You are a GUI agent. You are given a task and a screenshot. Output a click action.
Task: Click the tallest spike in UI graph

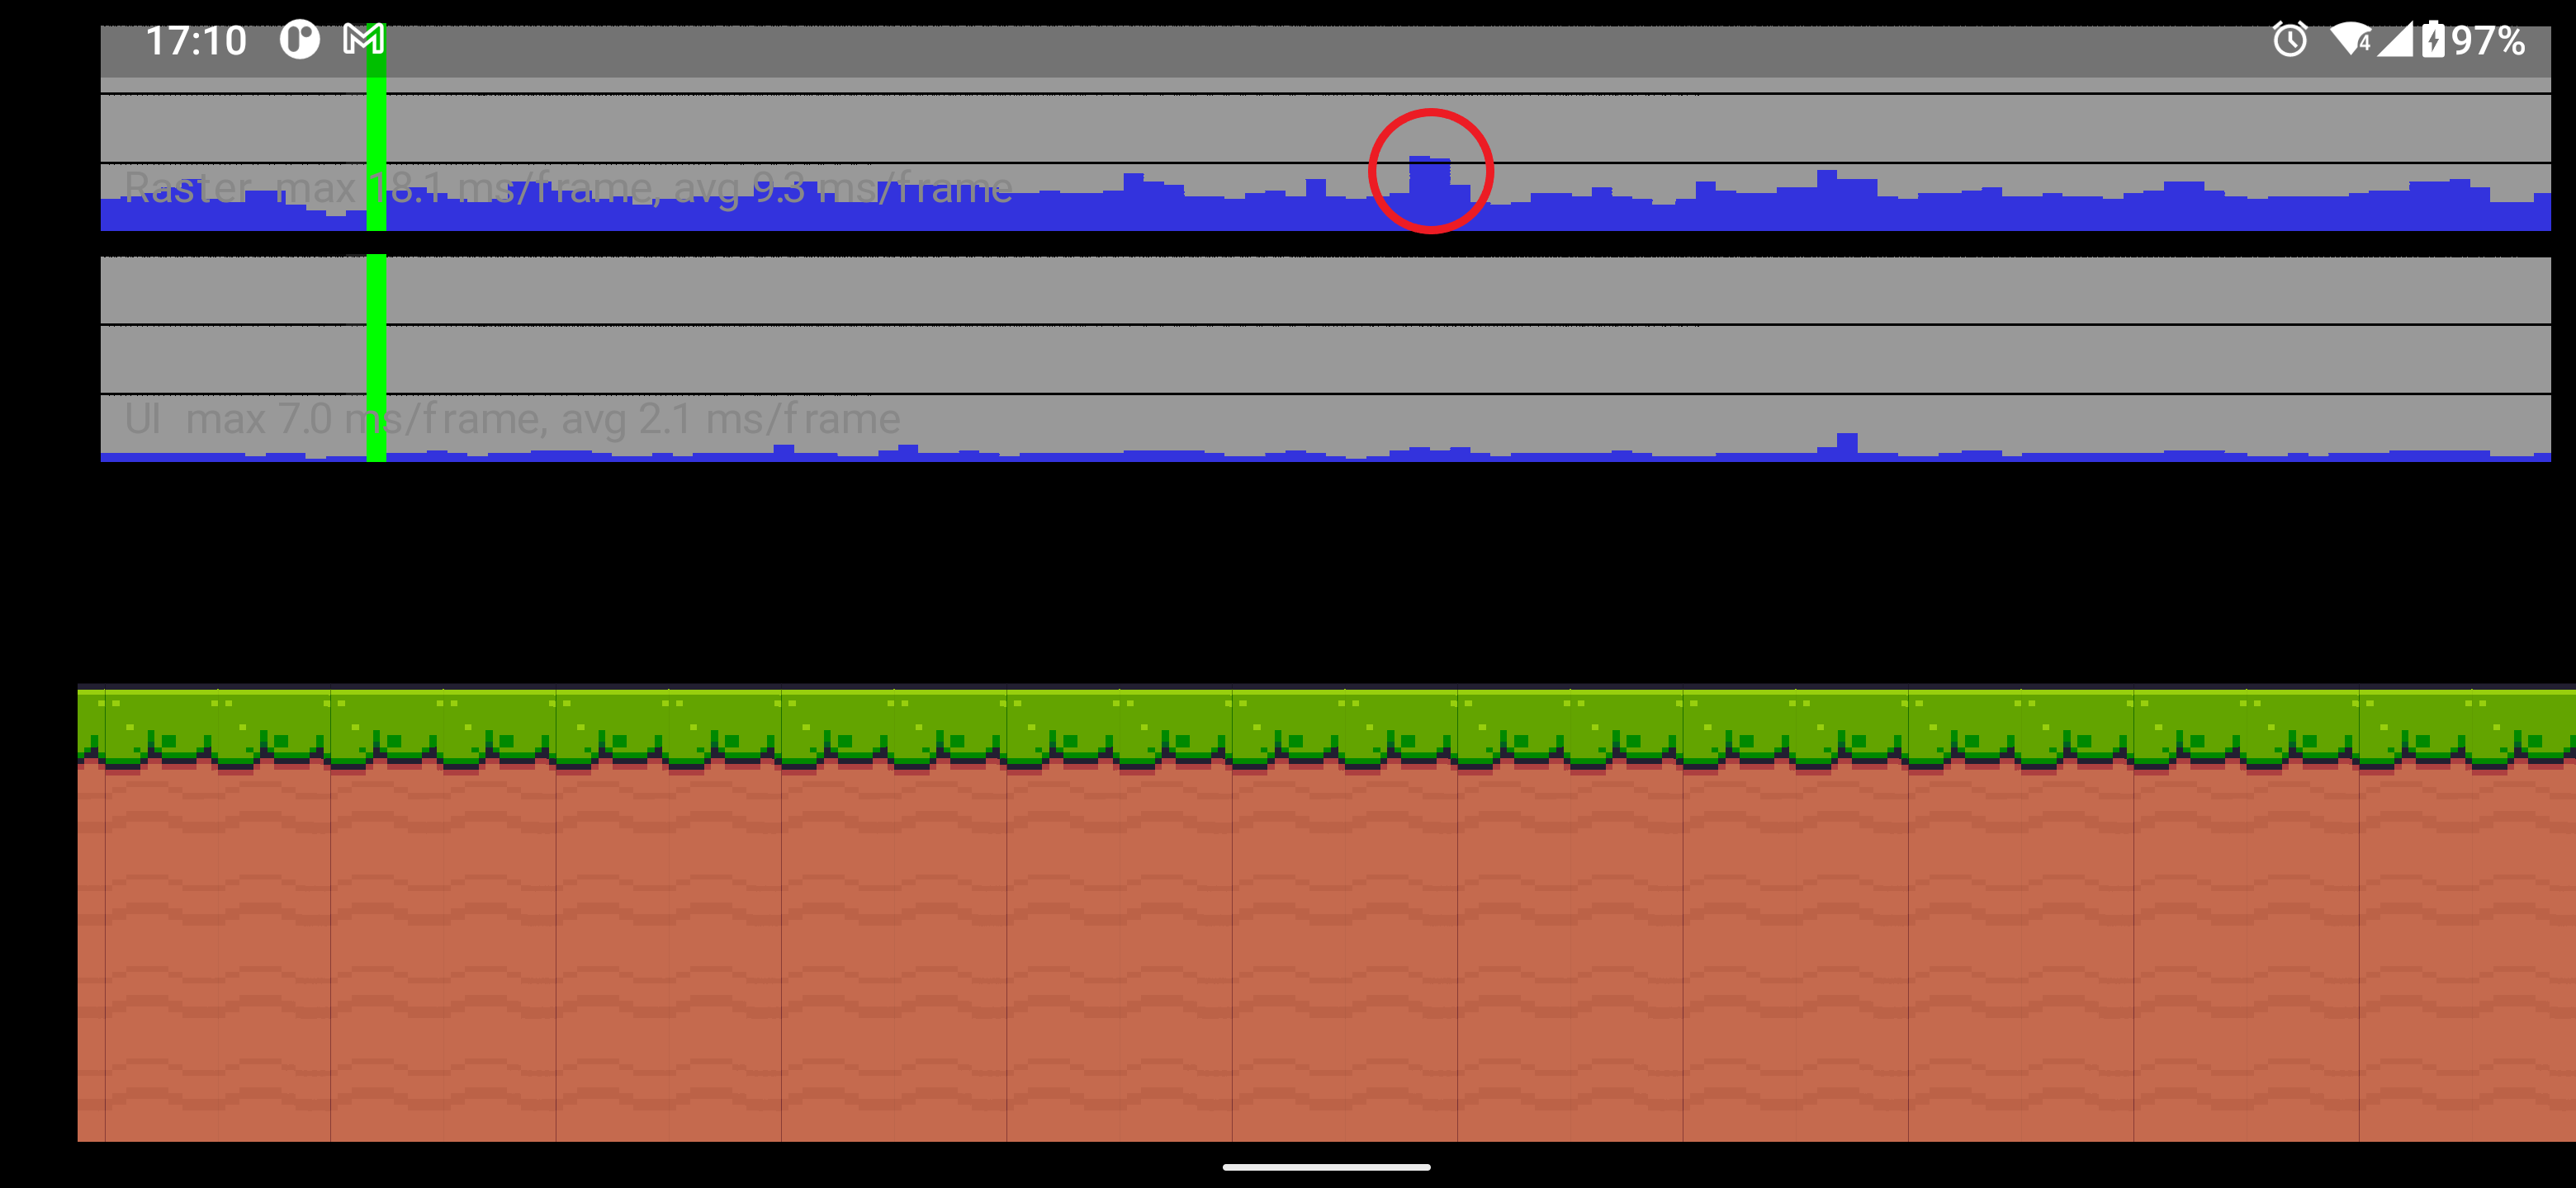(1846, 445)
